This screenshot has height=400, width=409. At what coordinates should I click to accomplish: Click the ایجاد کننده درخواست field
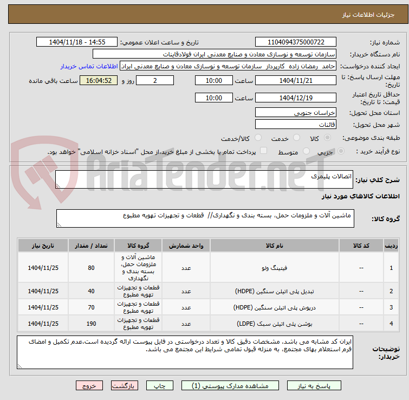[228, 66]
